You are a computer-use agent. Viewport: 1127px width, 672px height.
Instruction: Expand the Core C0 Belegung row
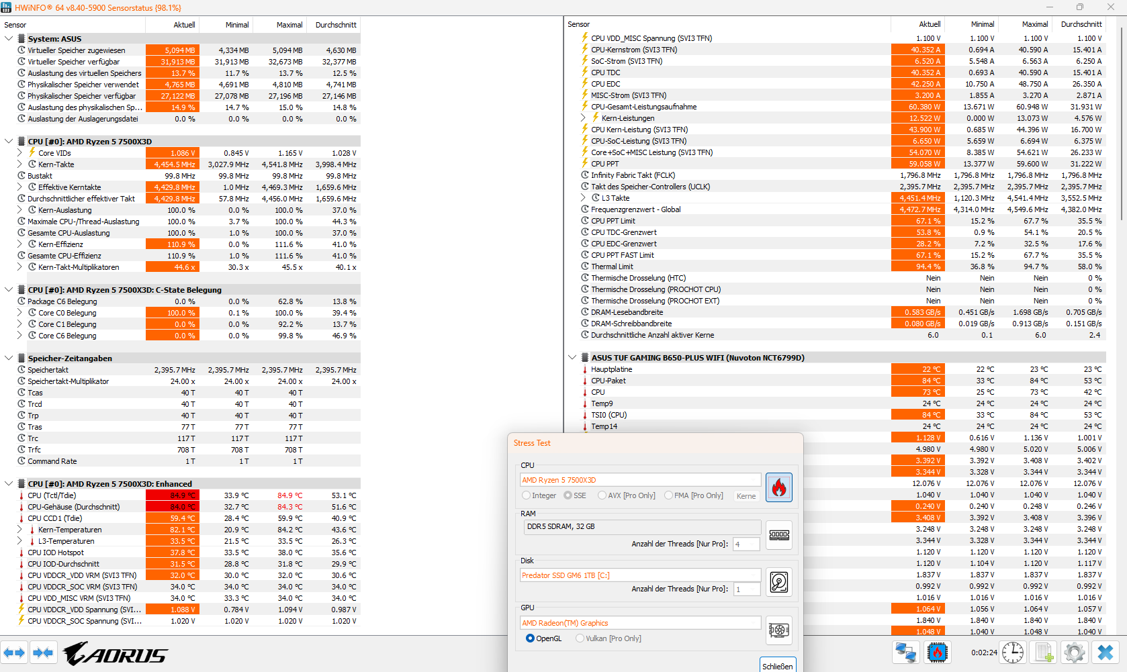(x=20, y=313)
